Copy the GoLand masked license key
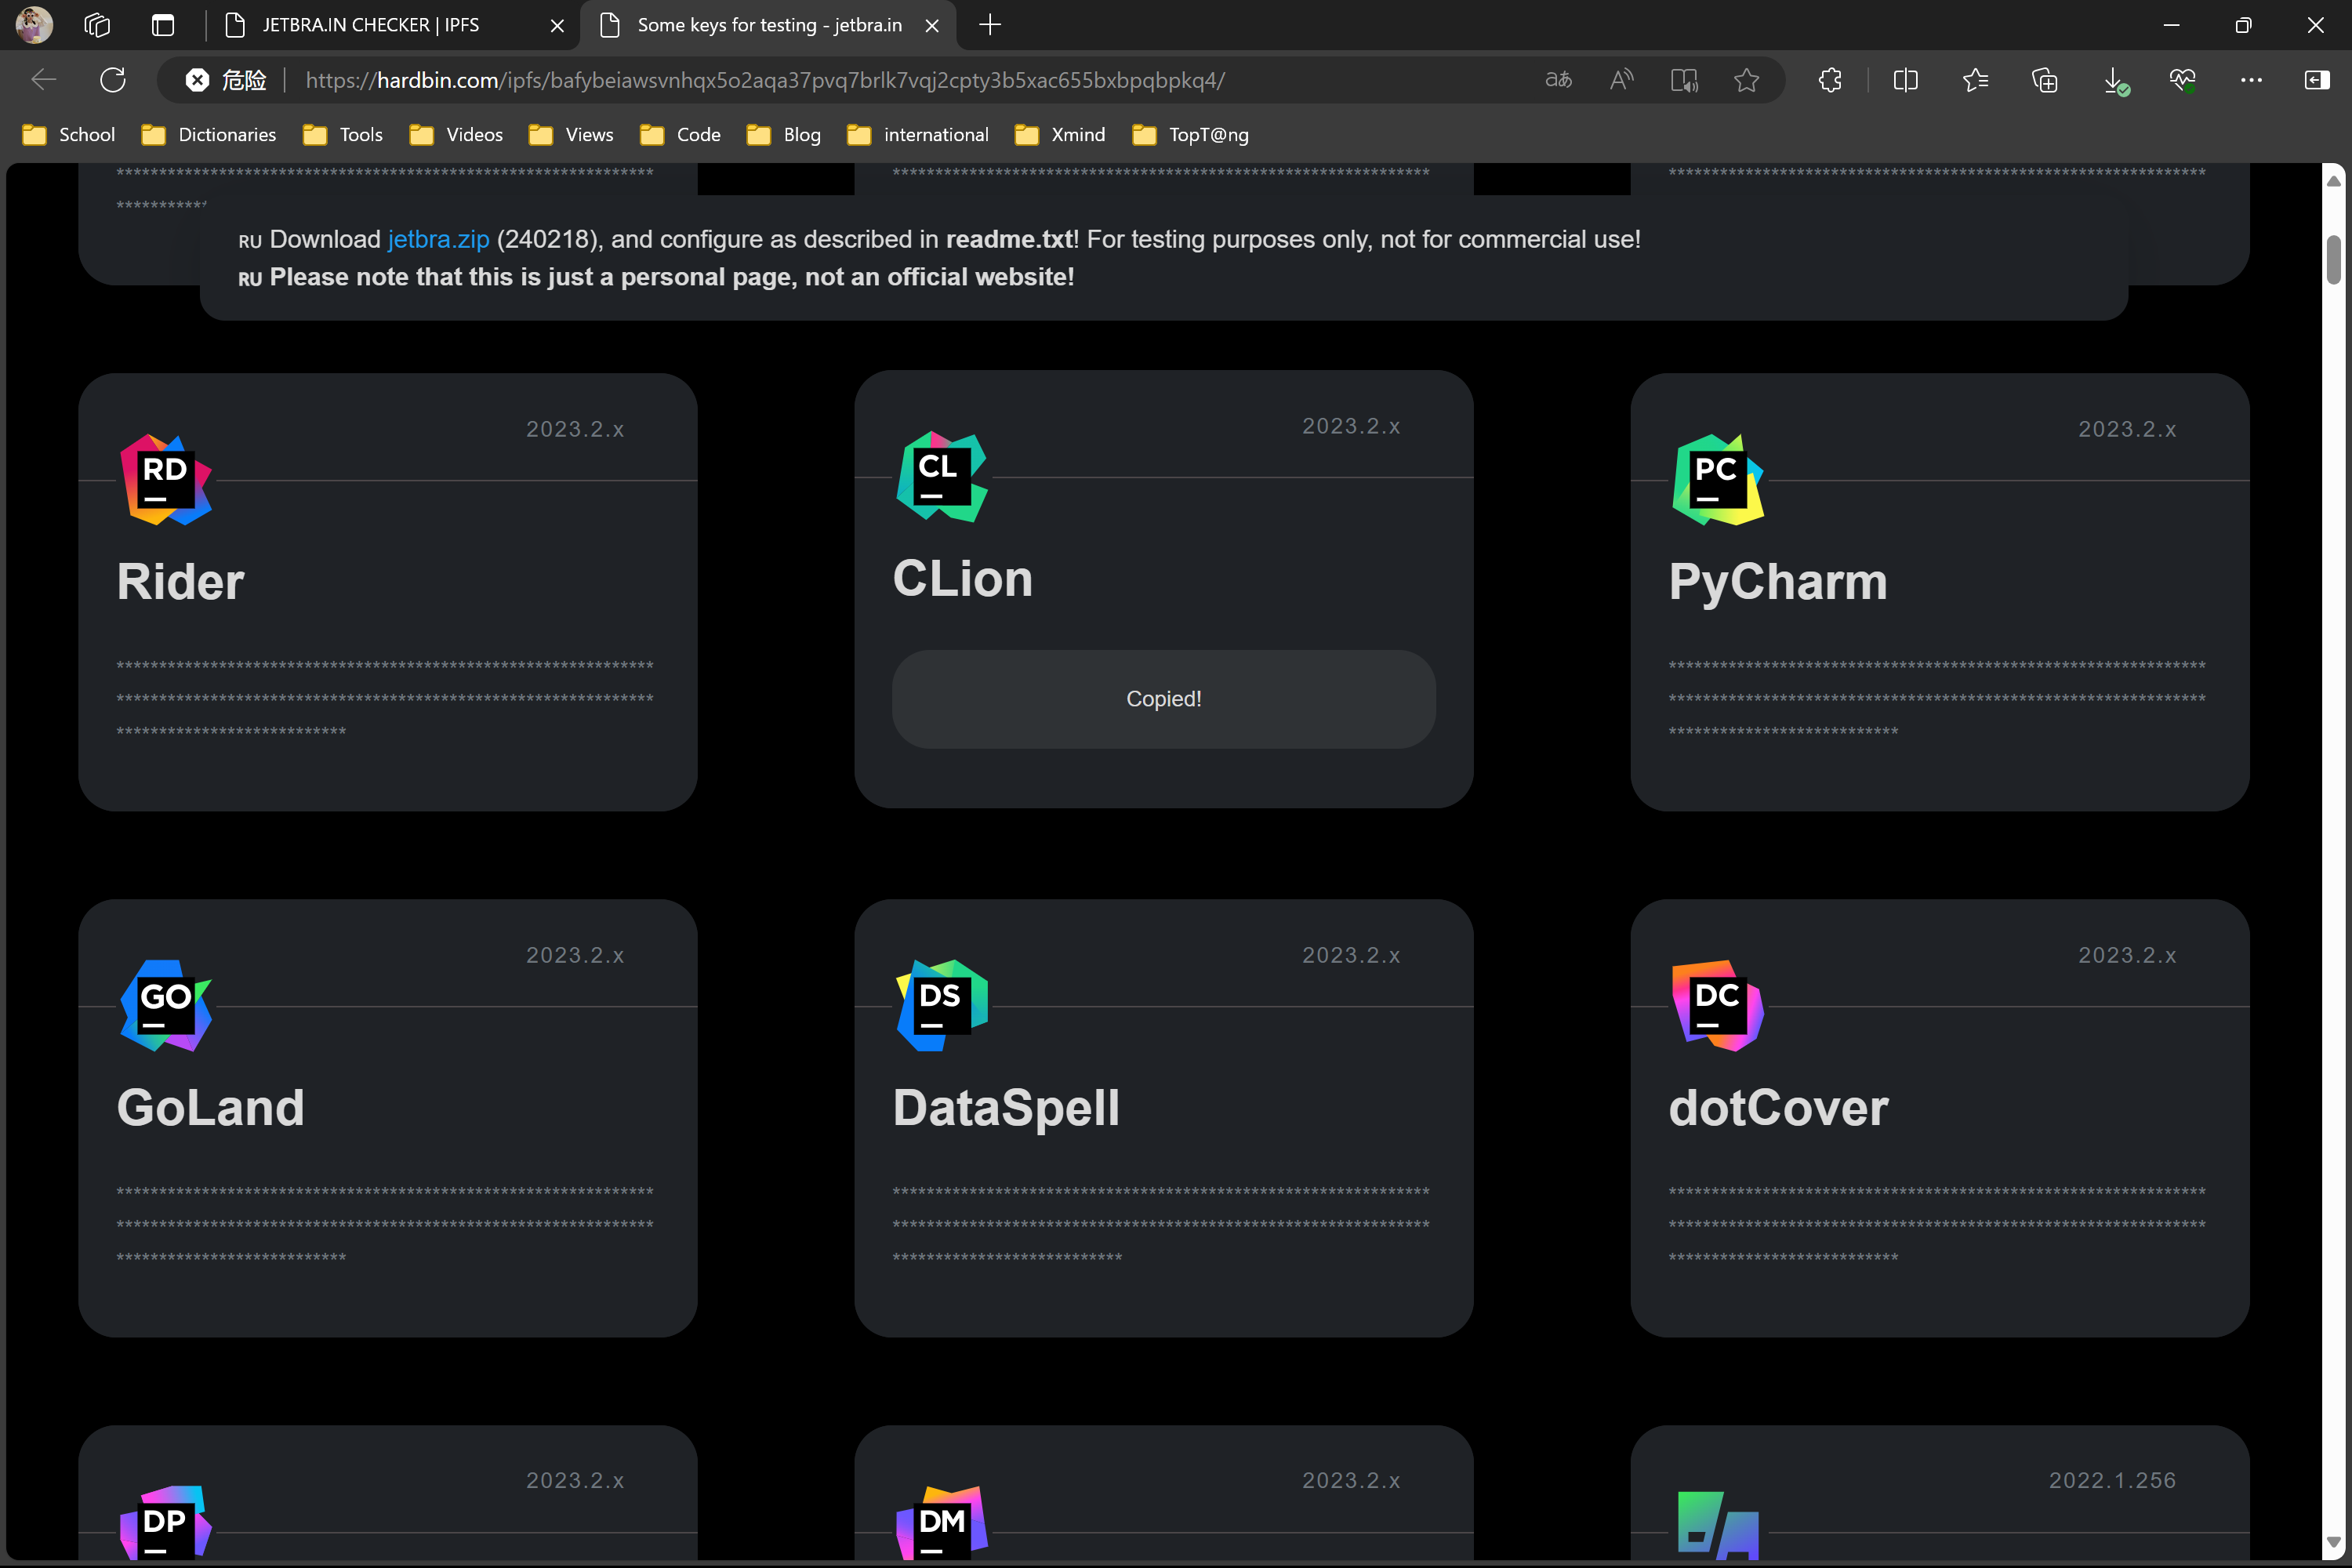2352x1568 pixels. [385, 1225]
